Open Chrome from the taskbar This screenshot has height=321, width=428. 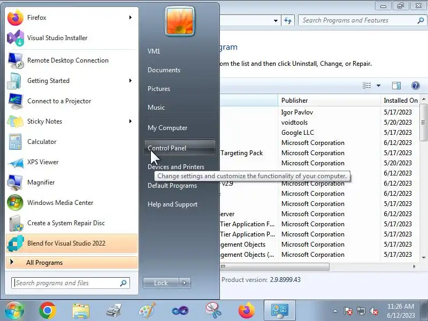(x=48, y=311)
